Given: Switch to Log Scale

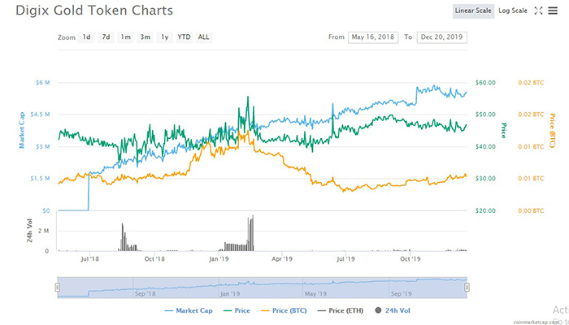Looking at the screenshot, I should 512,11.
